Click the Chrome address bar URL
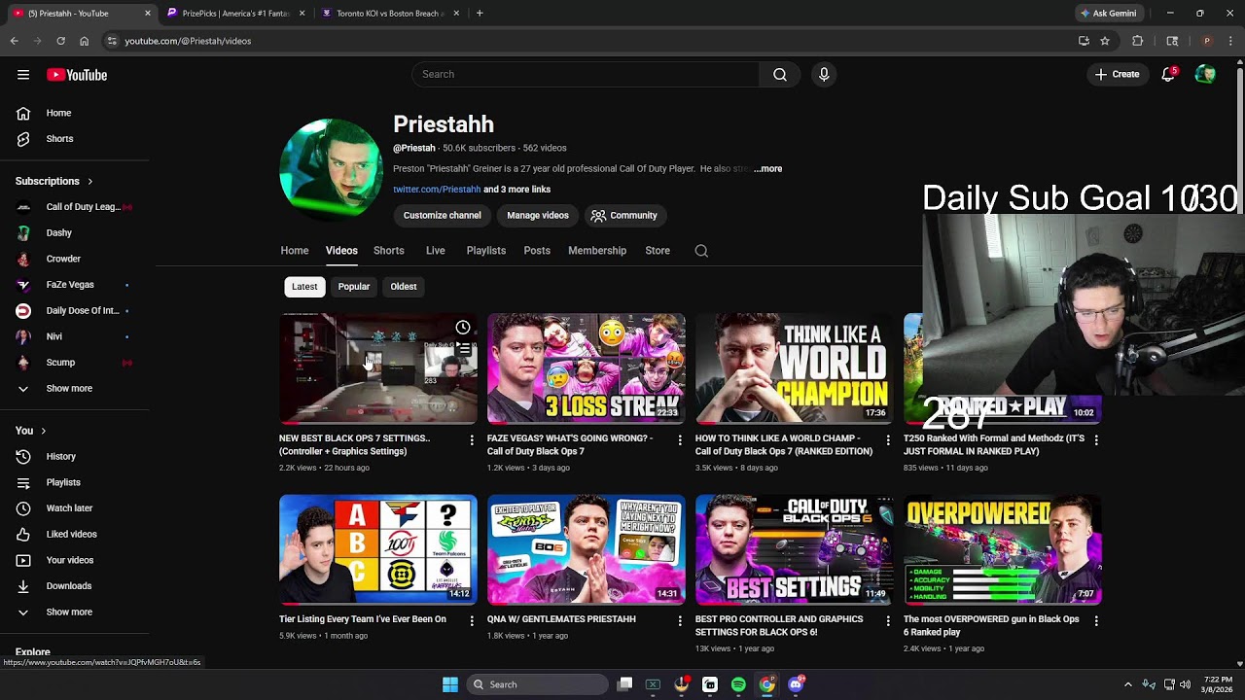The height and width of the screenshot is (700, 1245). (188, 41)
